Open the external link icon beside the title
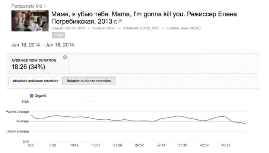269x153 pixels. tap(120, 21)
